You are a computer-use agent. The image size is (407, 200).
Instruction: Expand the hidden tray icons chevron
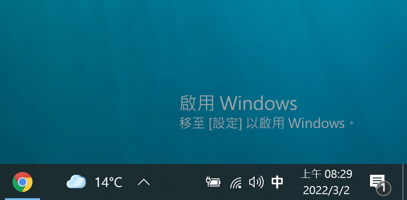click(x=143, y=182)
